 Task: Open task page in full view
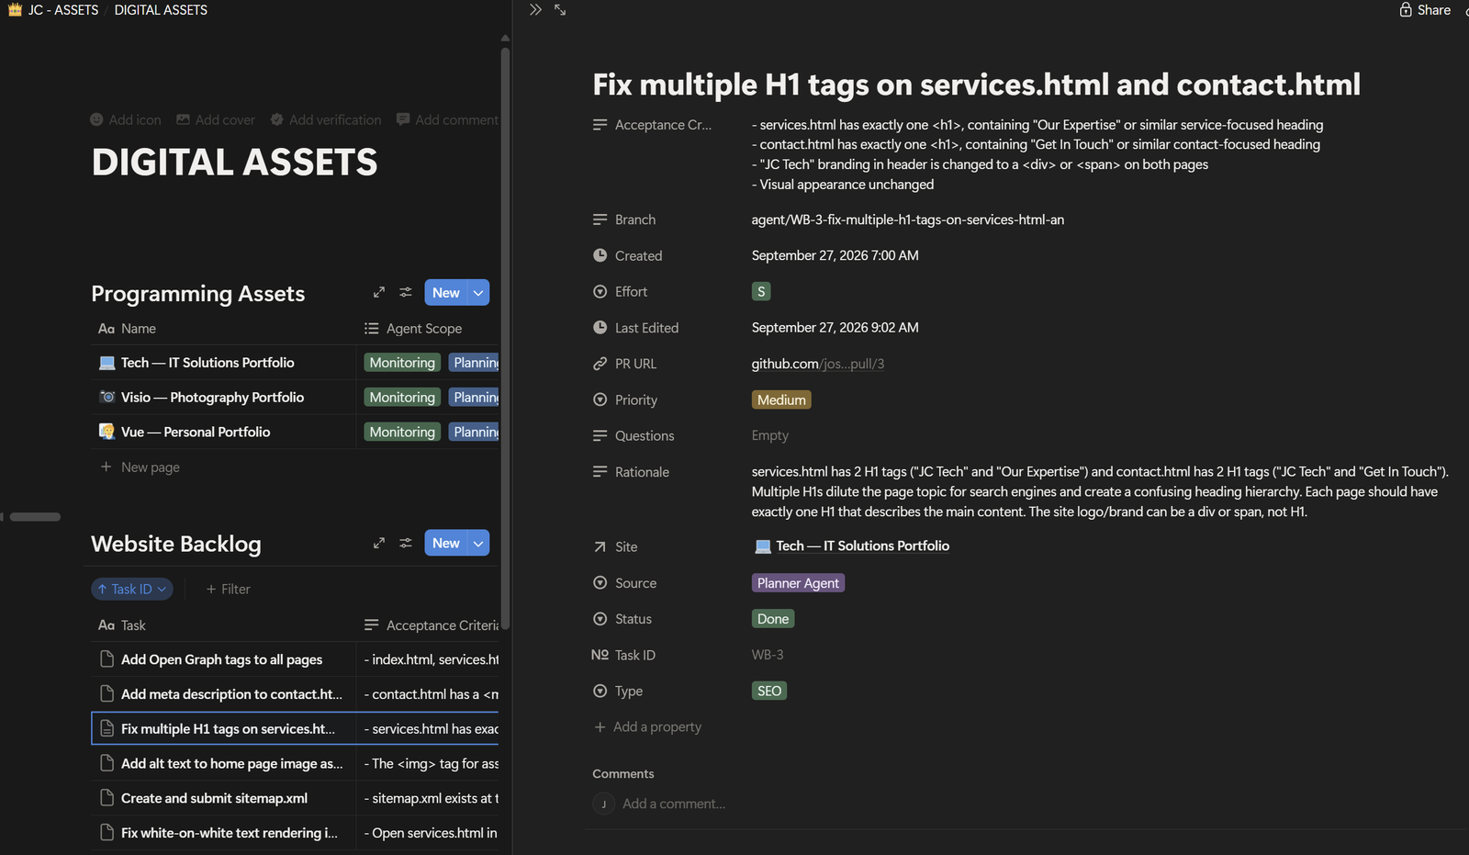[560, 10]
